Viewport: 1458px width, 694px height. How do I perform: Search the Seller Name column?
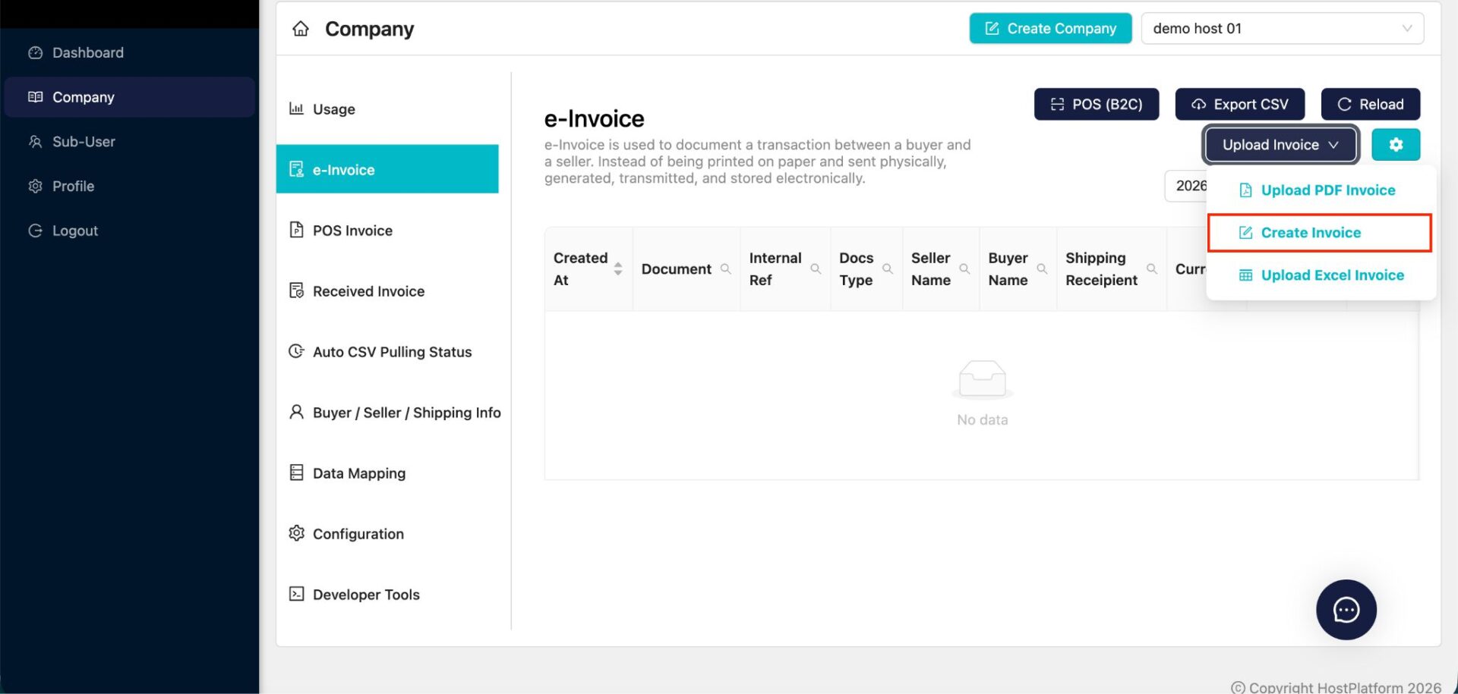point(964,268)
